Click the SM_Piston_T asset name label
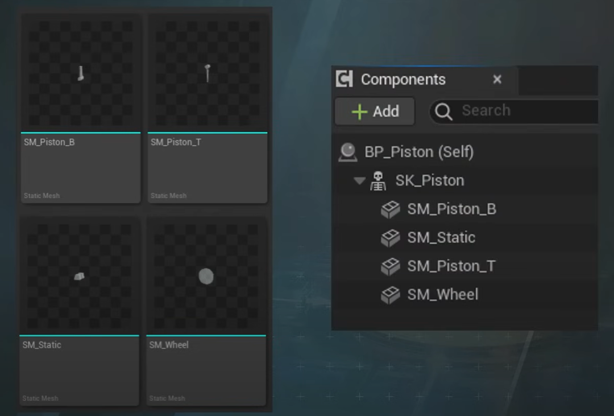 click(176, 142)
